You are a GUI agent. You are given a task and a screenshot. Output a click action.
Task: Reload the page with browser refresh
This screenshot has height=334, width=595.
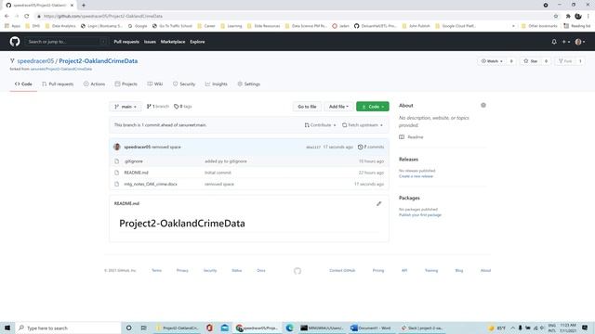point(27,16)
